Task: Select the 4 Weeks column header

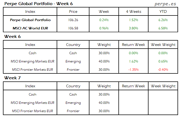Action: pyautogui.click(x=133, y=11)
